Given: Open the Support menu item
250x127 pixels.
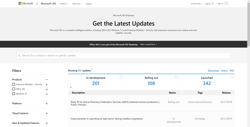Looking at the screenshot, I should pyautogui.click(x=89, y=4).
